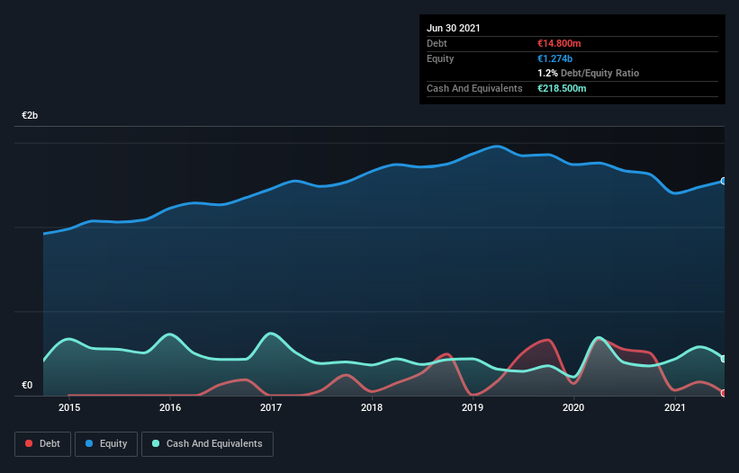Select the 2020 x-axis label

(574, 408)
